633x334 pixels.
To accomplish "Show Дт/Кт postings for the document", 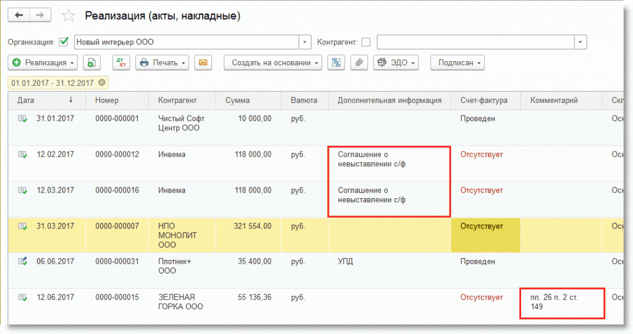I will [x=121, y=62].
